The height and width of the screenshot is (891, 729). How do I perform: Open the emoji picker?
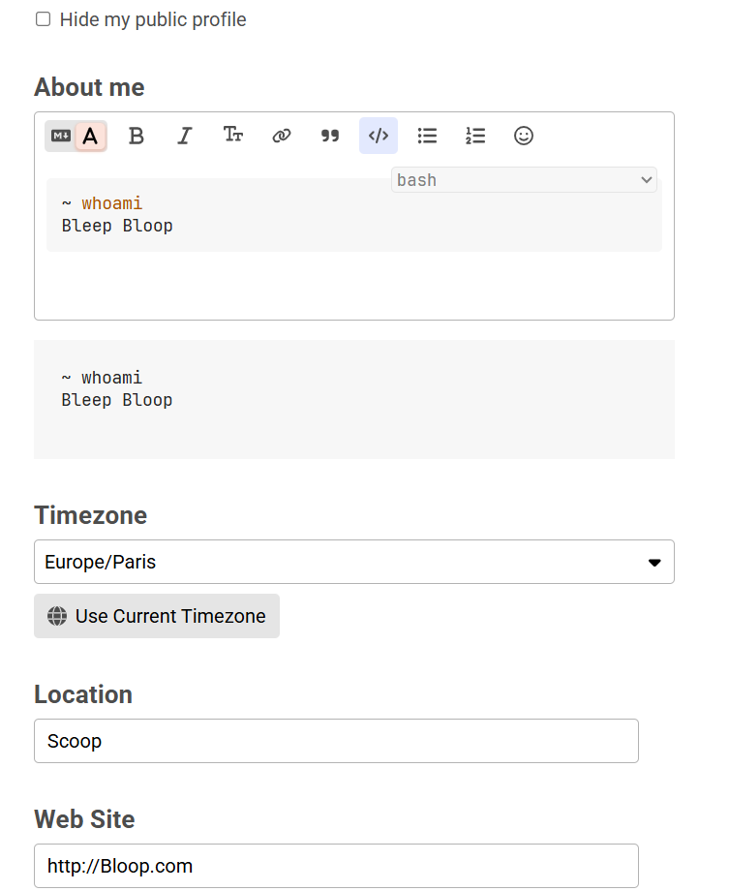click(524, 137)
